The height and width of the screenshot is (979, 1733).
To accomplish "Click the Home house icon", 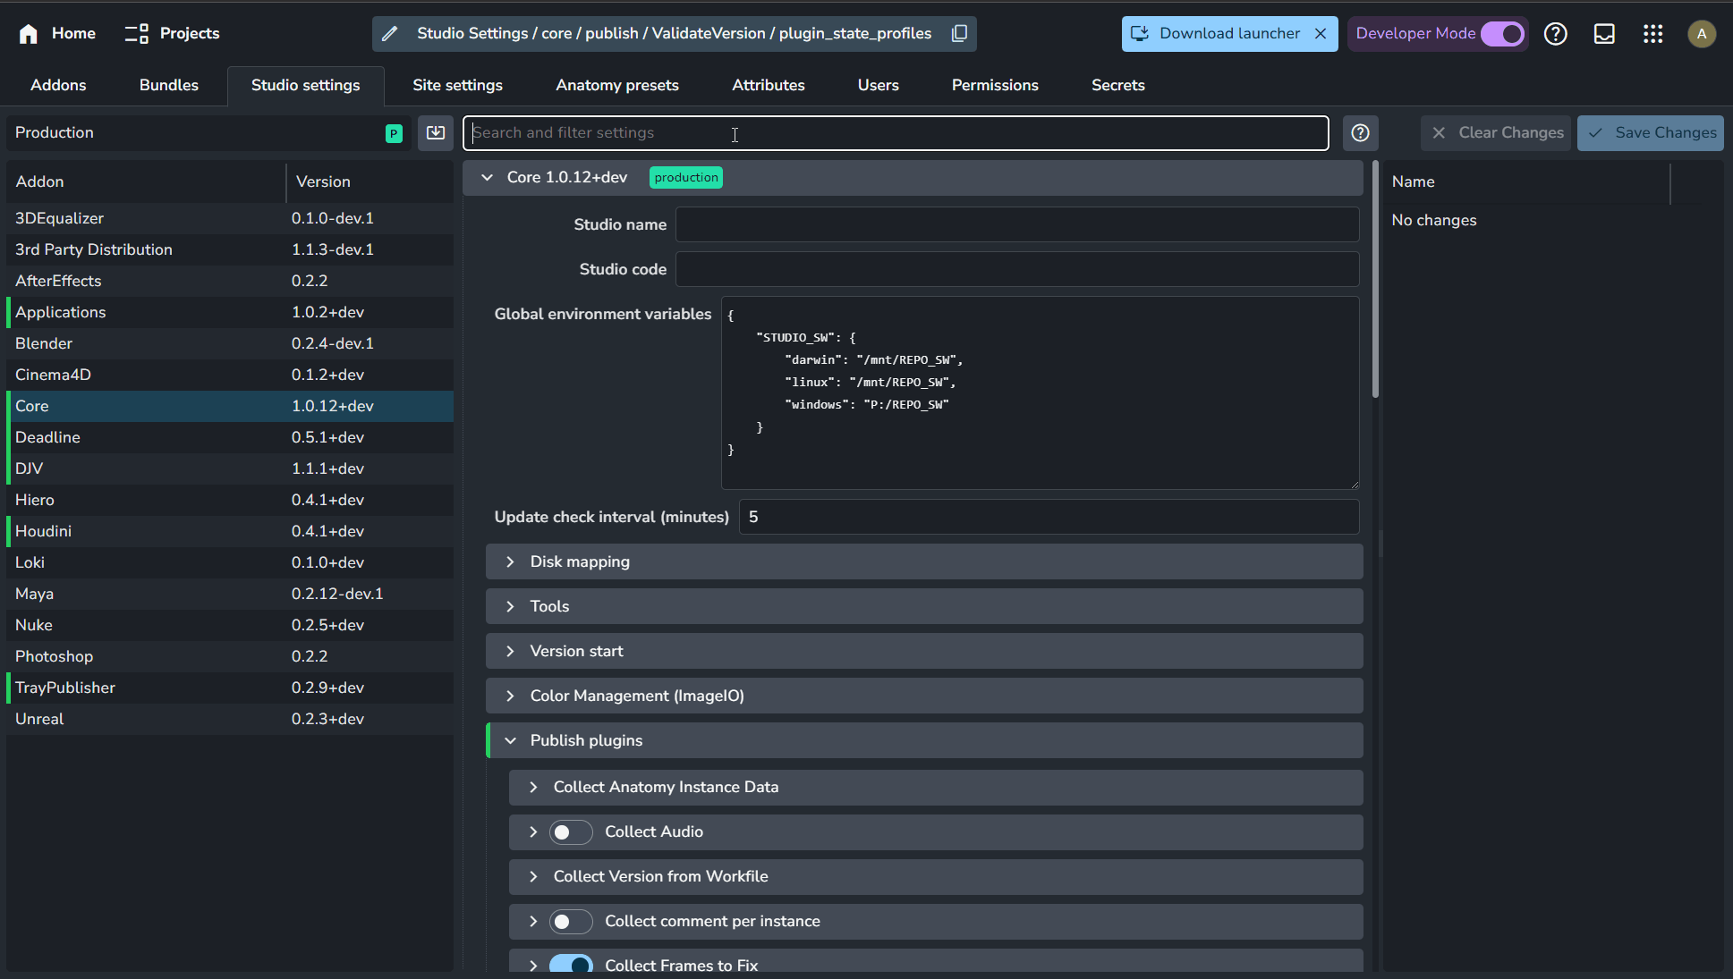I will pyautogui.click(x=29, y=34).
